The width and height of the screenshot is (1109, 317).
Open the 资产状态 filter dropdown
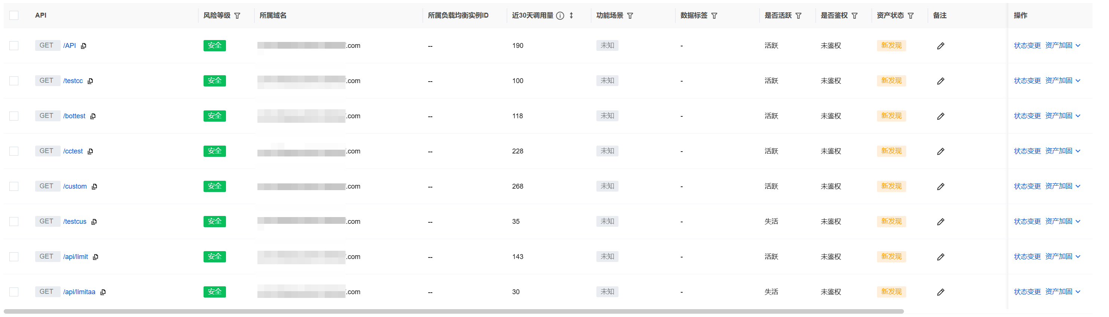pos(911,15)
